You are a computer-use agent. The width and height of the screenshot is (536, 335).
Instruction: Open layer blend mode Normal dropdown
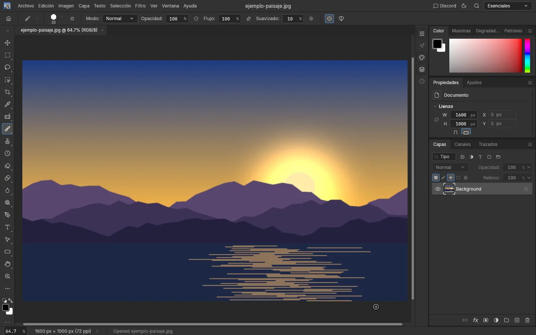(450, 167)
